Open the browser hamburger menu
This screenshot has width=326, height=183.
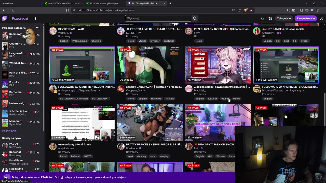322,10
